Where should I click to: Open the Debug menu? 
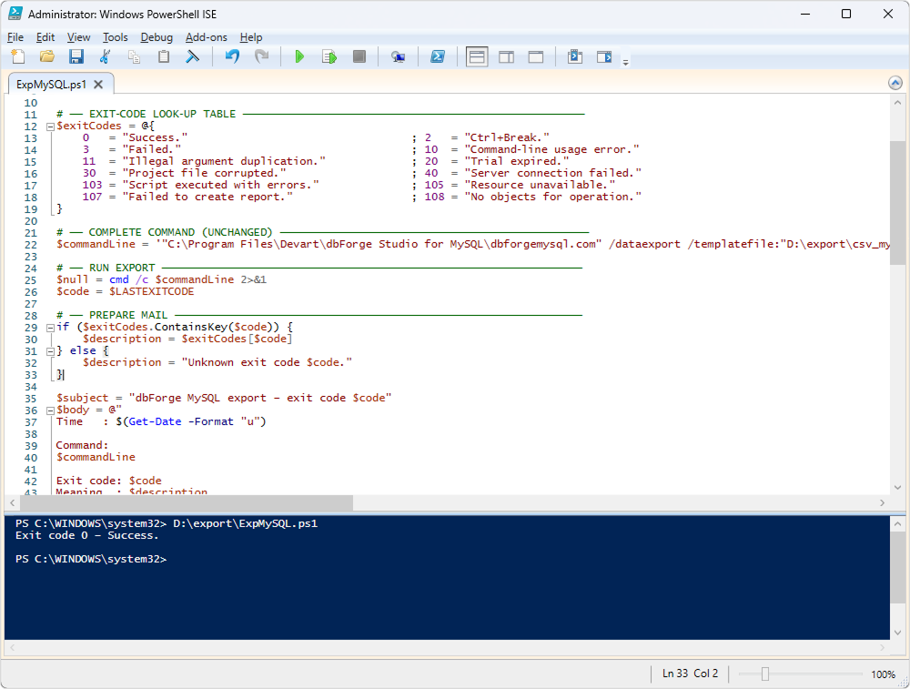[x=157, y=37]
